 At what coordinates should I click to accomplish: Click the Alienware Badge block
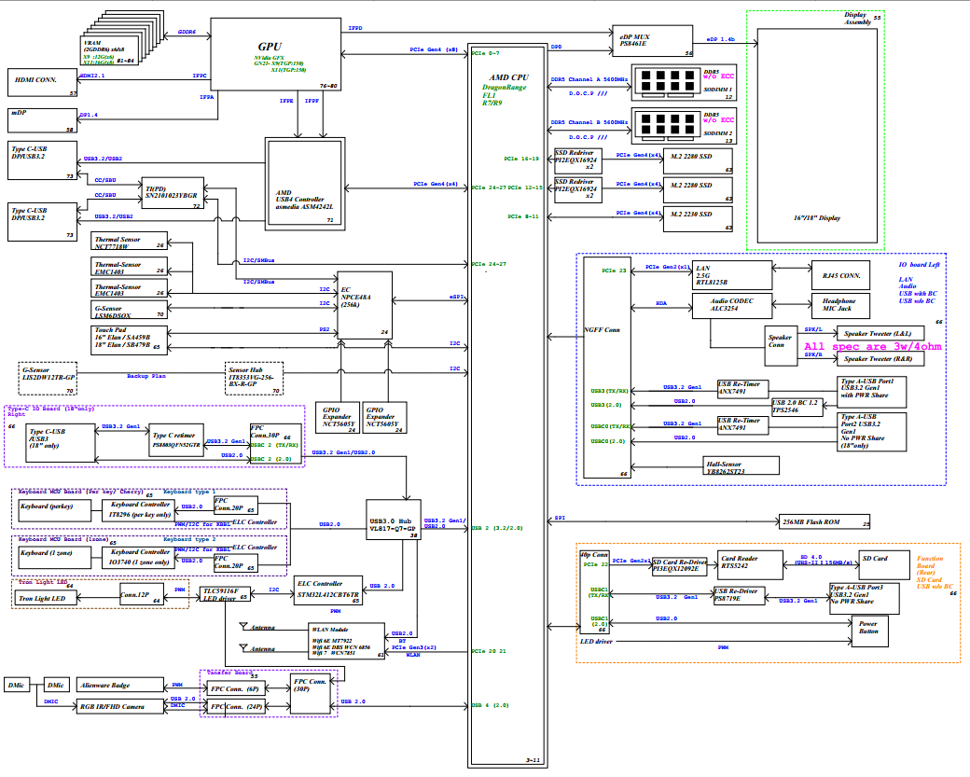tap(122, 686)
